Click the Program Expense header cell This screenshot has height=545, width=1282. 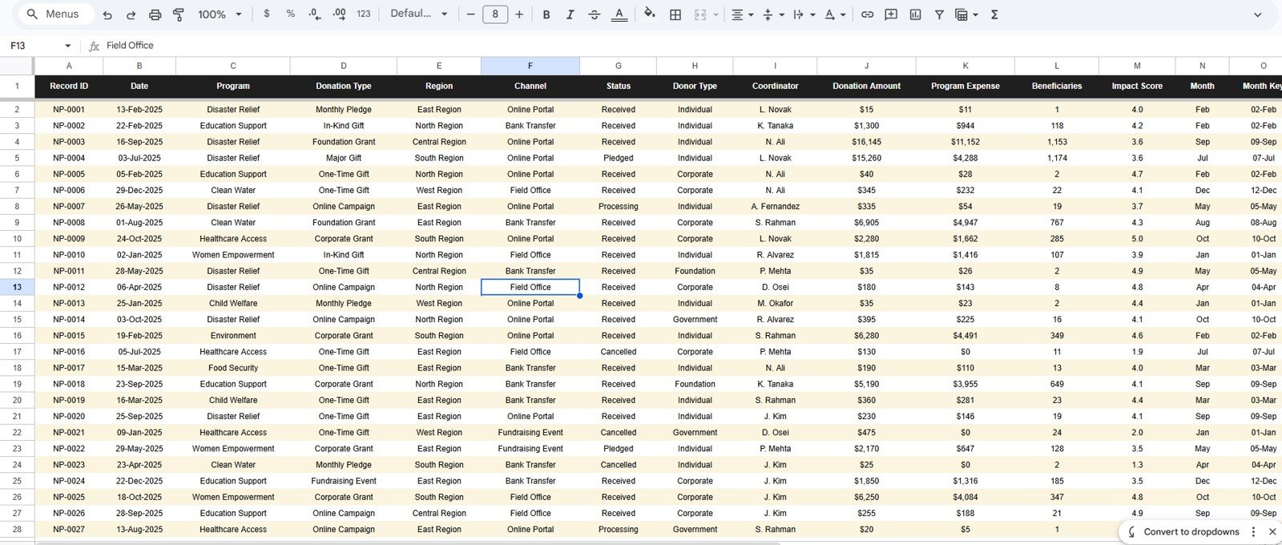tap(965, 86)
